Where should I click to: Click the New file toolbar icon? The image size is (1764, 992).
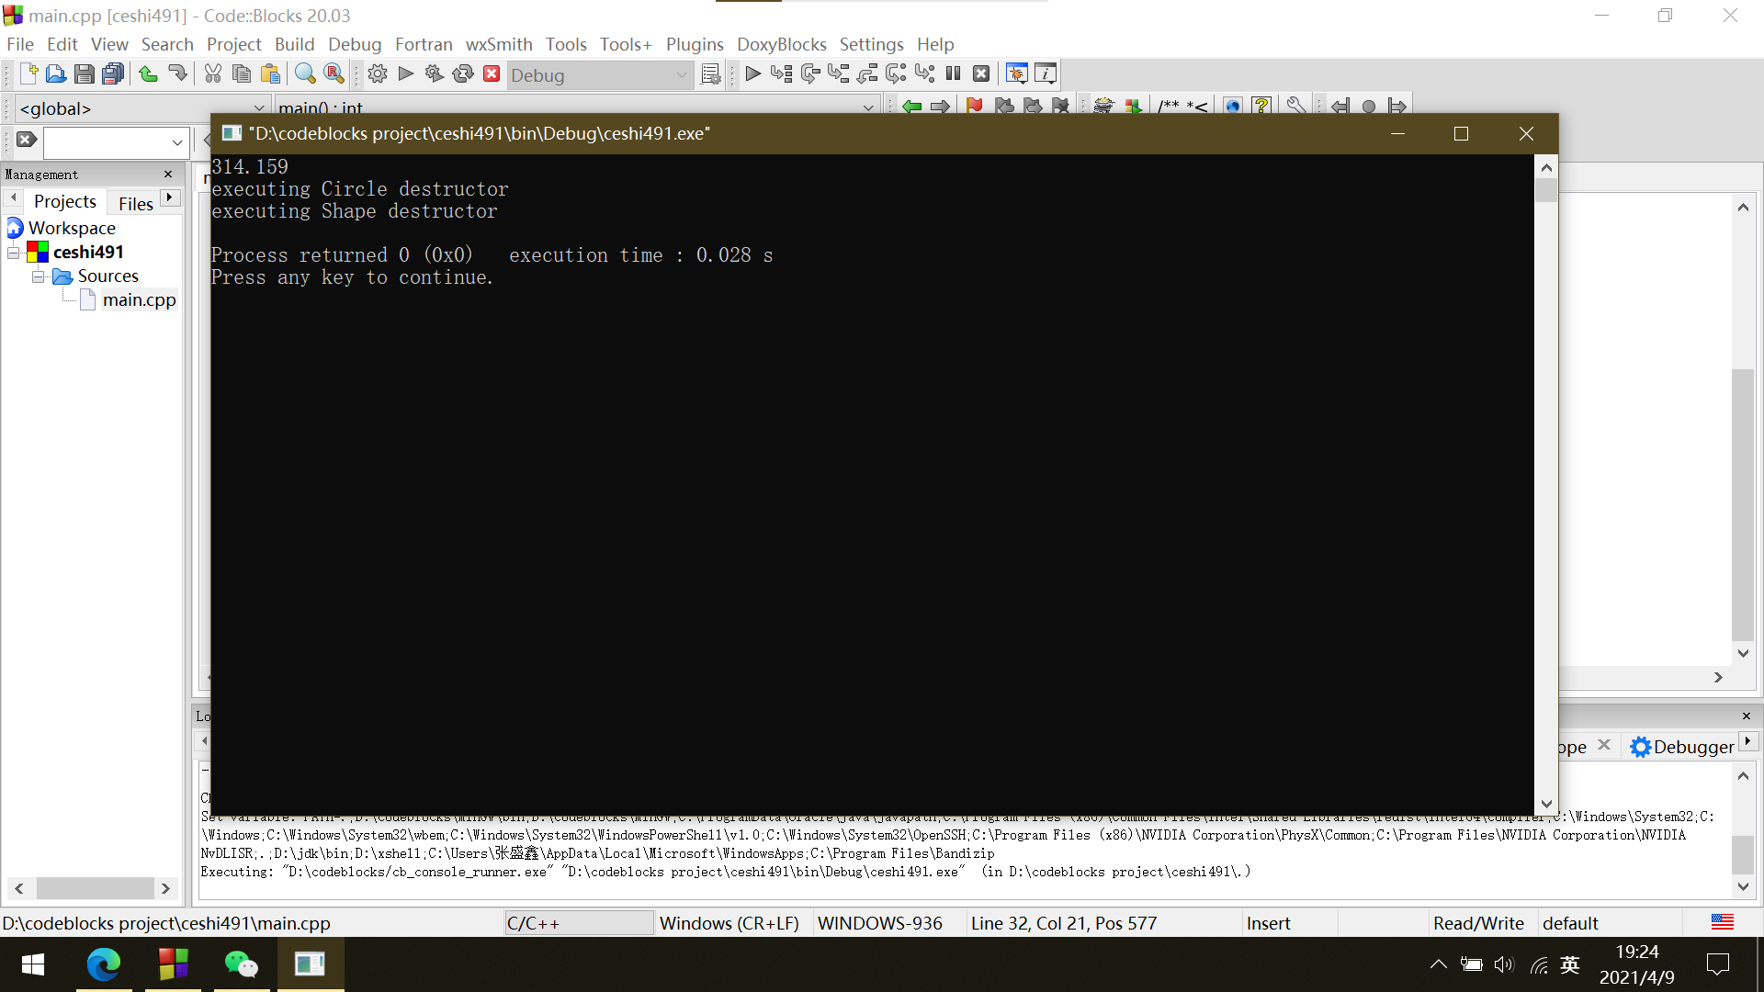pyautogui.click(x=28, y=74)
